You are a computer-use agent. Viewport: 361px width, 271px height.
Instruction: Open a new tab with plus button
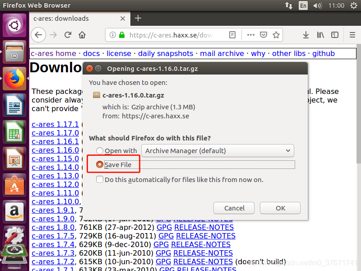pos(138,18)
